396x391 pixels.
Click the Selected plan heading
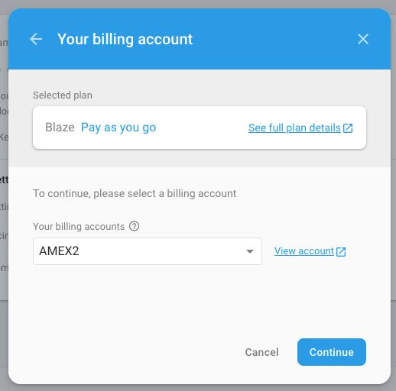[x=63, y=95]
